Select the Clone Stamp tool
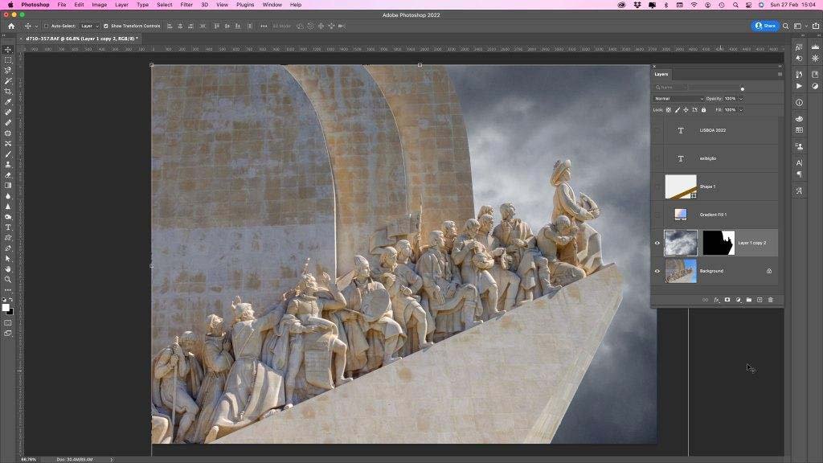This screenshot has width=823, height=463. 8,164
